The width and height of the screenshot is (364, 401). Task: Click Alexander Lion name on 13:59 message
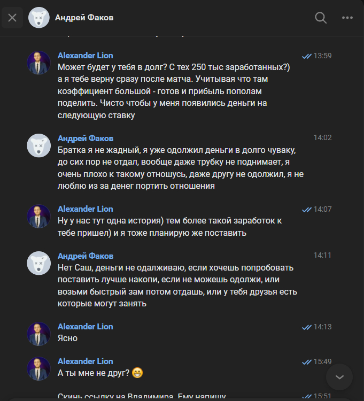click(x=85, y=56)
